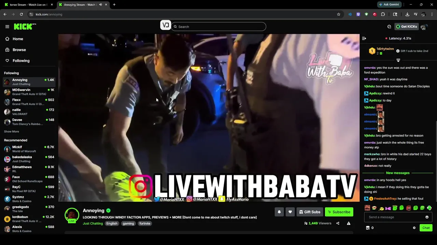Bookmark this page with star icon

(339, 14)
